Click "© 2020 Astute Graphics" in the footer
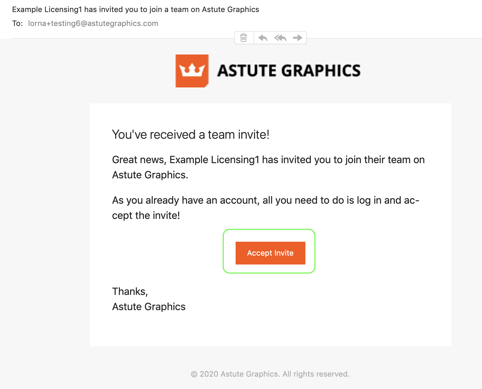This screenshot has width=482, height=389. [x=235, y=374]
